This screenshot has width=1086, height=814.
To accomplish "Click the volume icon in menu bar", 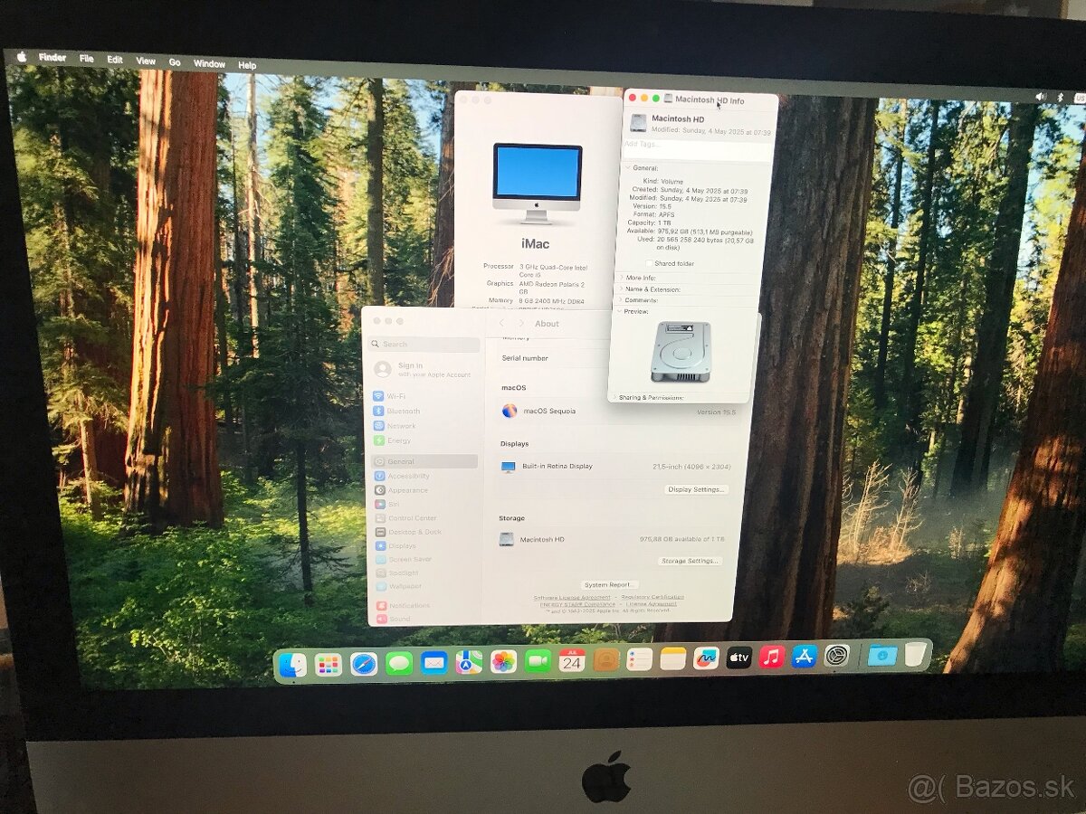I will 1041,96.
